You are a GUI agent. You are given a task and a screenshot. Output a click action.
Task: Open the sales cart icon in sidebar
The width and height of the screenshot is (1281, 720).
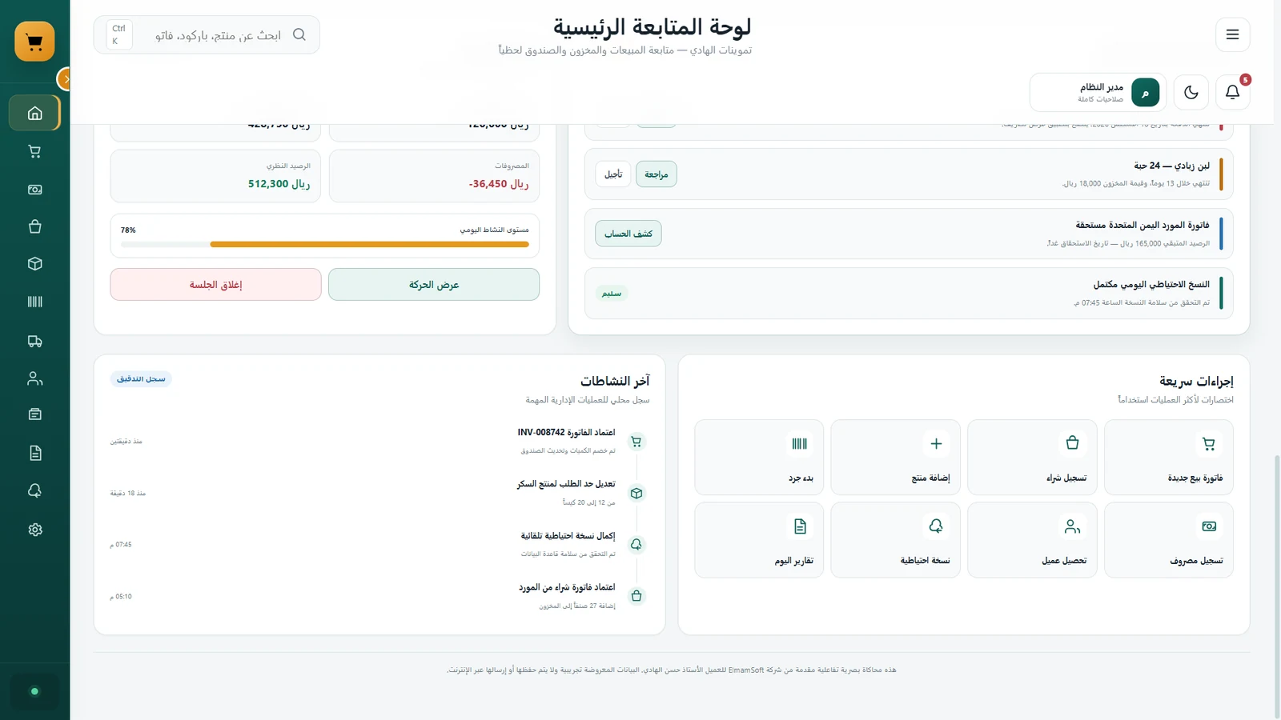[34, 151]
